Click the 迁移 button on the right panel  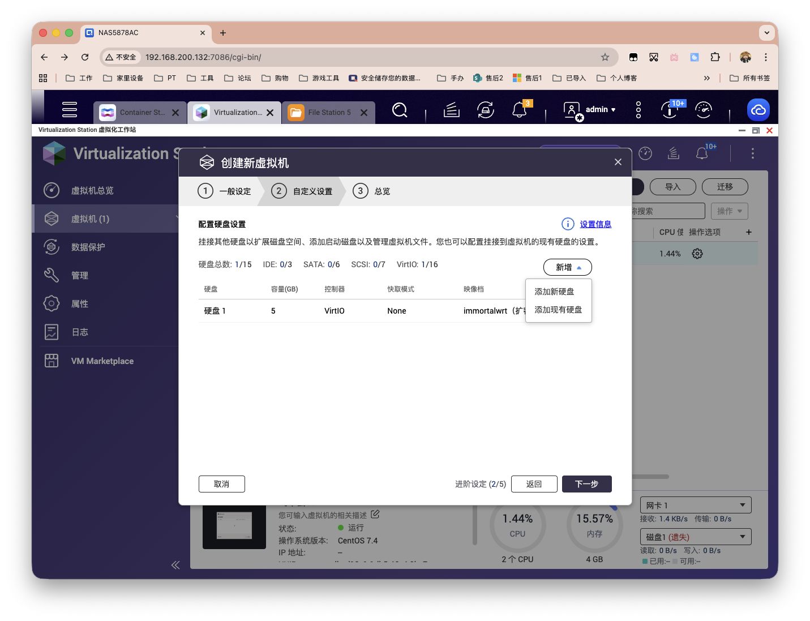725,186
